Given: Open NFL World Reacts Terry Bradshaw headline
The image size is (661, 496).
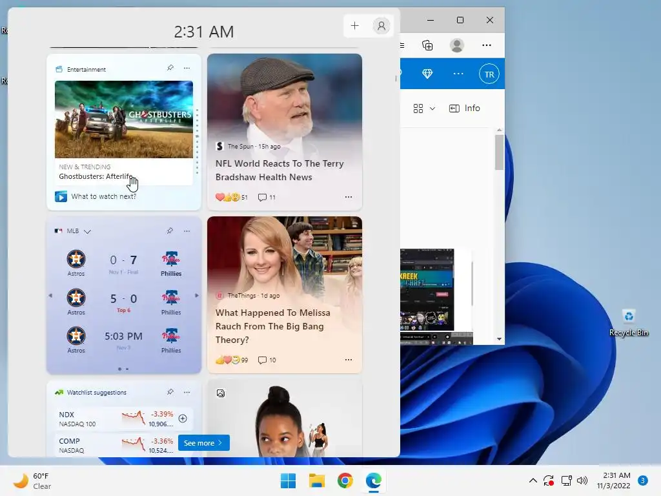Looking at the screenshot, I should click(x=280, y=170).
